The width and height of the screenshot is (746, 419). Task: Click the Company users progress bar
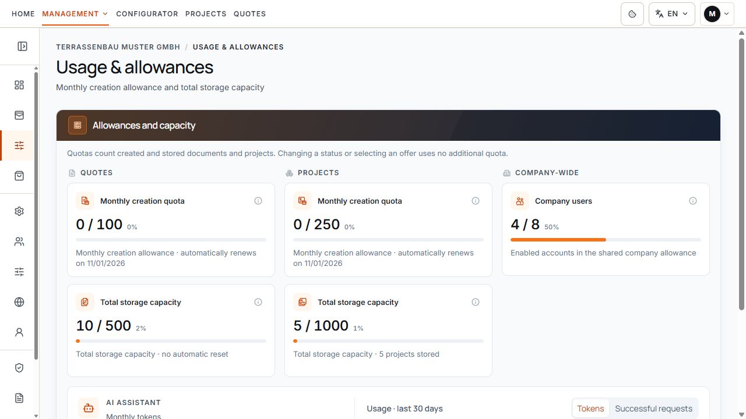tap(606, 240)
